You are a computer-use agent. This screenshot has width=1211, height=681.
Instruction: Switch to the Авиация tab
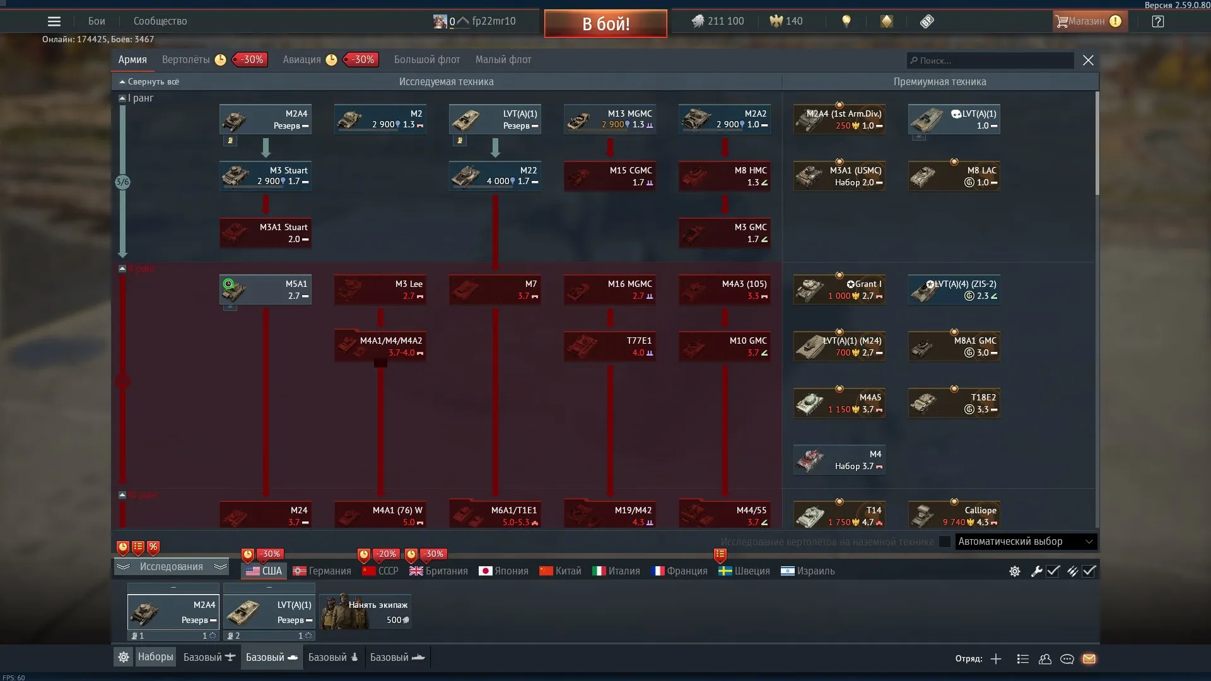[301, 60]
